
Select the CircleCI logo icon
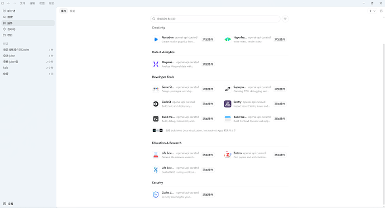pyautogui.click(x=156, y=104)
